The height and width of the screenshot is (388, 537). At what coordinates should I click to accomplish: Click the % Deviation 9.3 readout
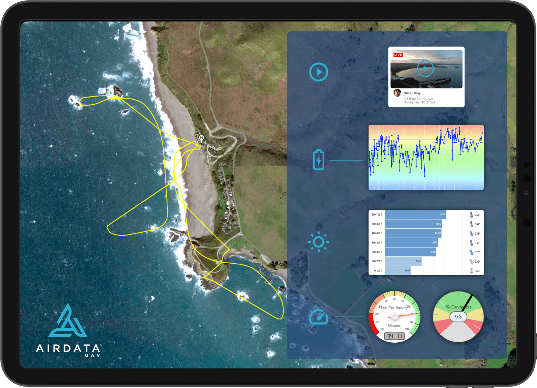click(458, 317)
